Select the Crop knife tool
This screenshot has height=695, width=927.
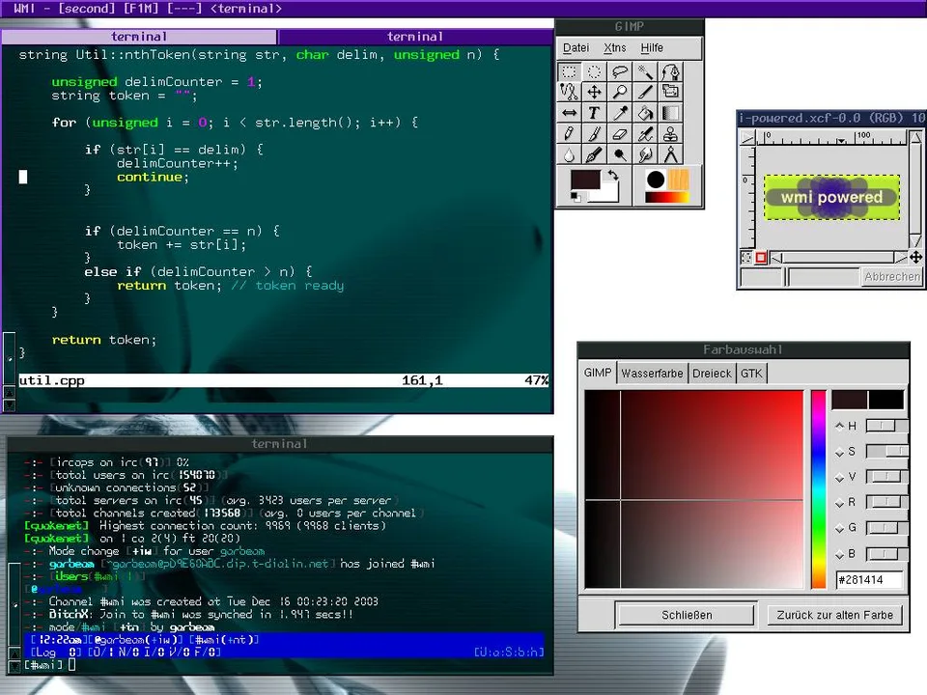coord(645,93)
